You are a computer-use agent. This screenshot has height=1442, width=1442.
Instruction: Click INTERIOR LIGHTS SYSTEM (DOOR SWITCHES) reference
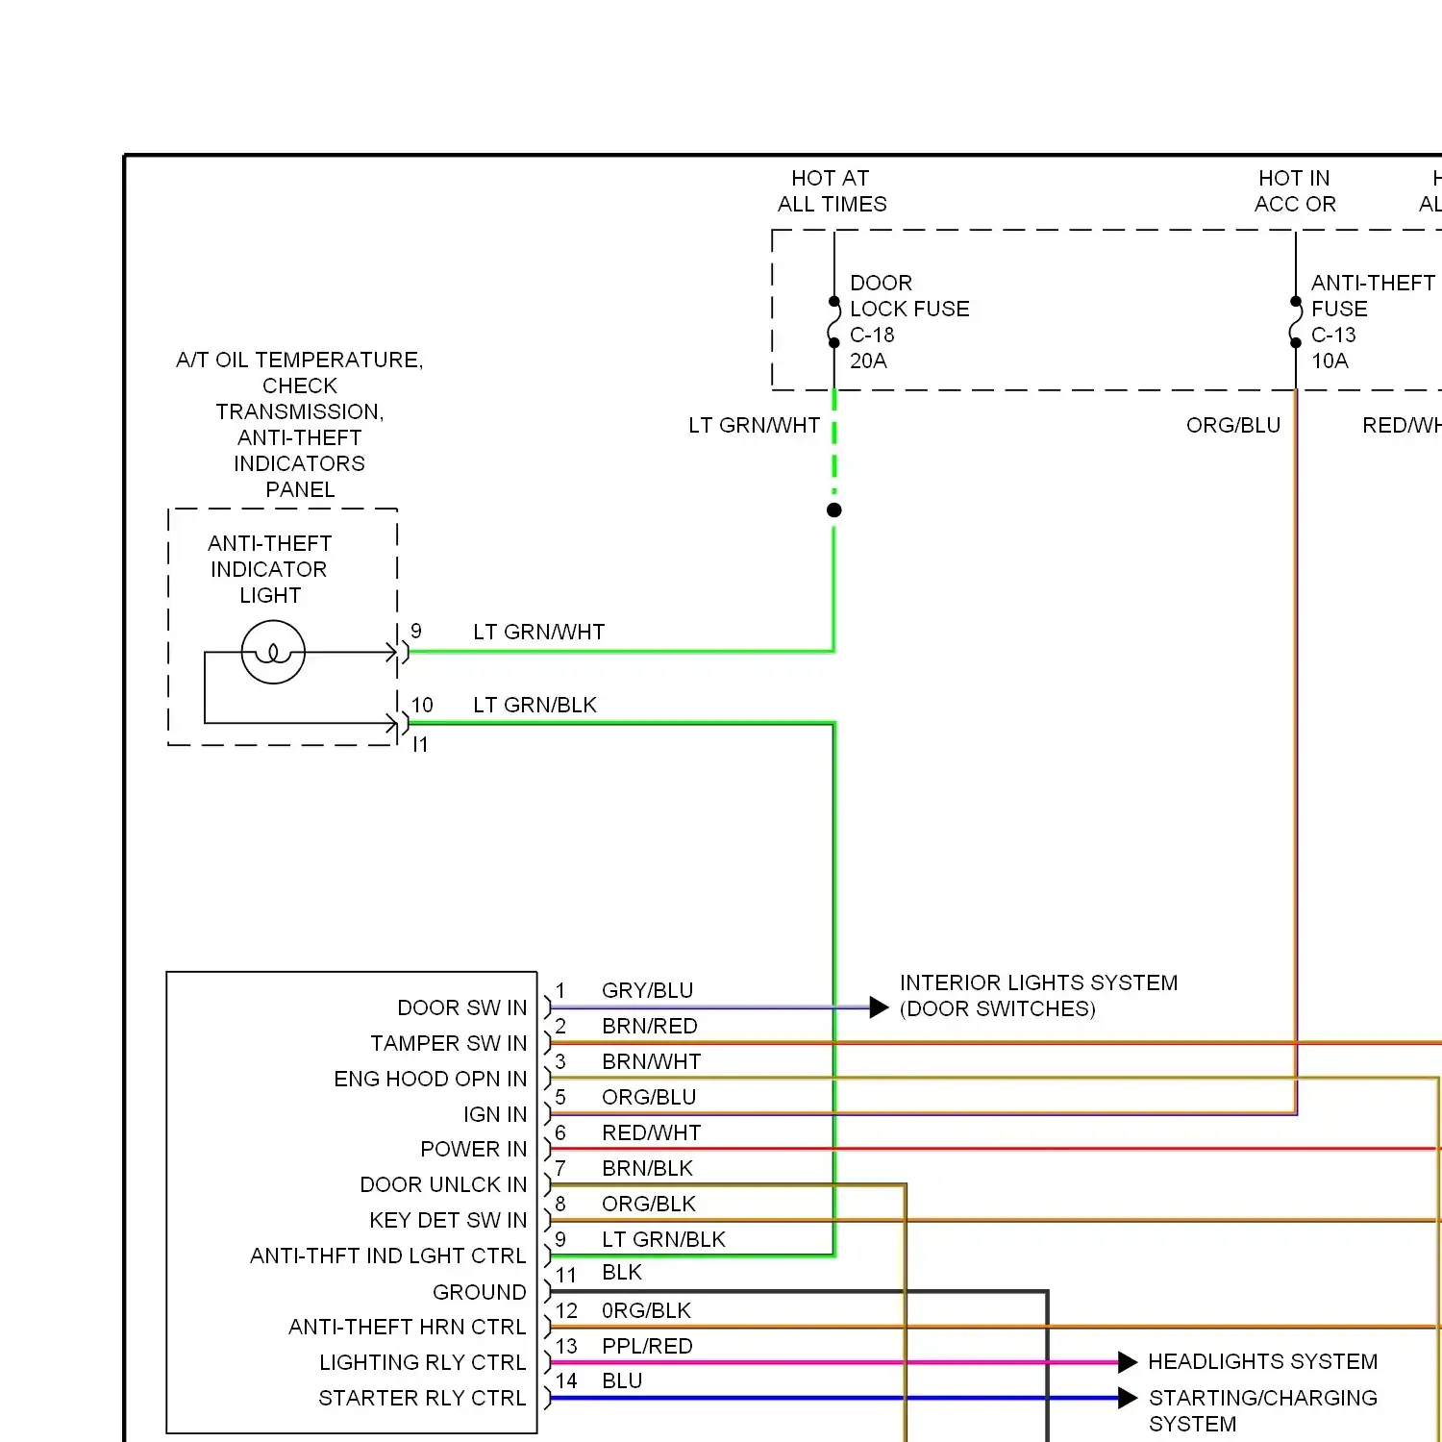pyautogui.click(x=1038, y=995)
